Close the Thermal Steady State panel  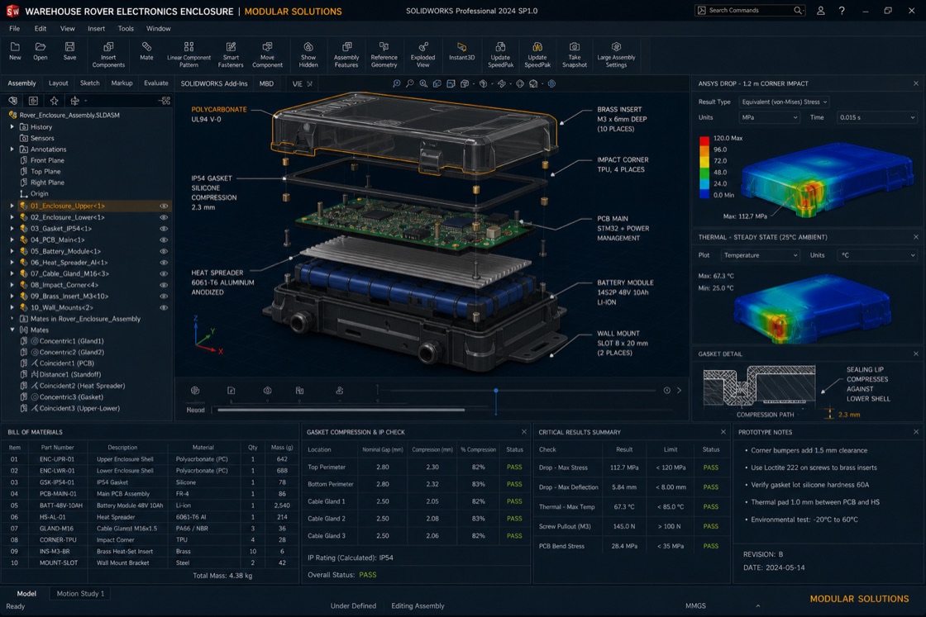point(916,237)
